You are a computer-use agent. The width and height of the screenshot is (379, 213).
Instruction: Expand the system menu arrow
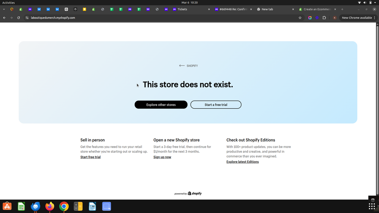click(375, 3)
